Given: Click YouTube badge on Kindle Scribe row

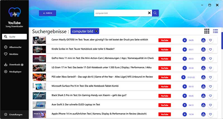Looking at the screenshot, I should click(x=164, y=50).
